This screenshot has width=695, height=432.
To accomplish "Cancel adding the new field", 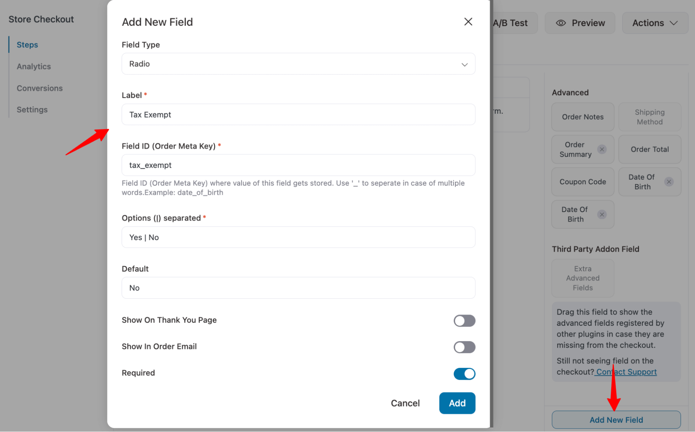I will 405,403.
